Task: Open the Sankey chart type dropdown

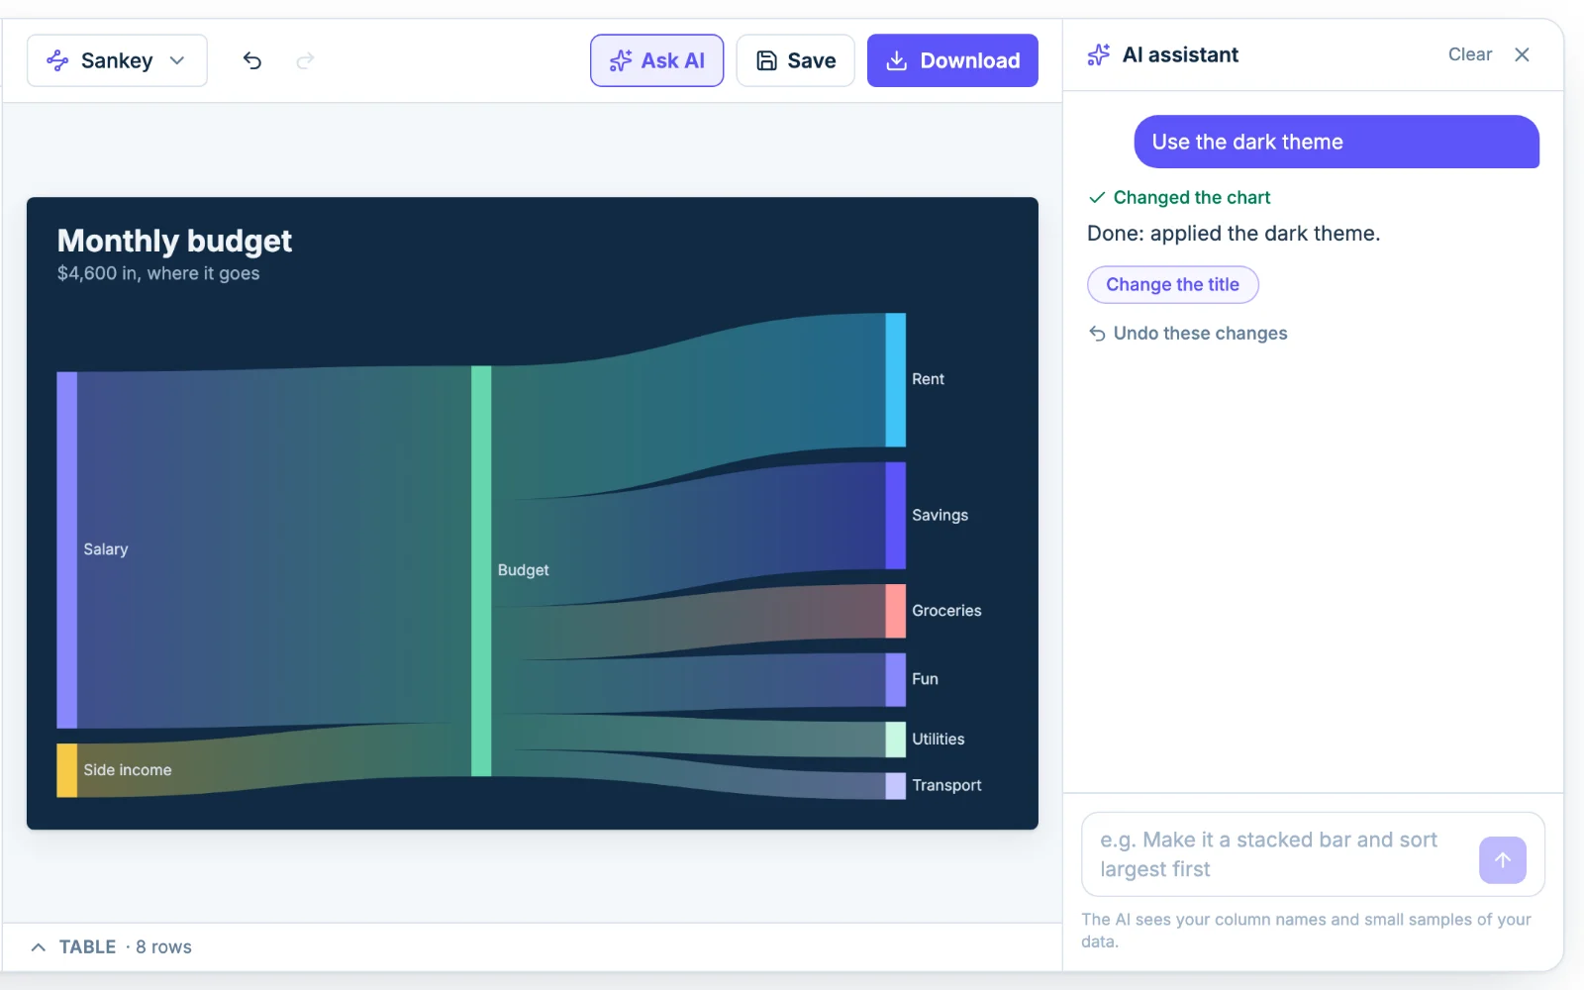Action: pyautogui.click(x=117, y=60)
